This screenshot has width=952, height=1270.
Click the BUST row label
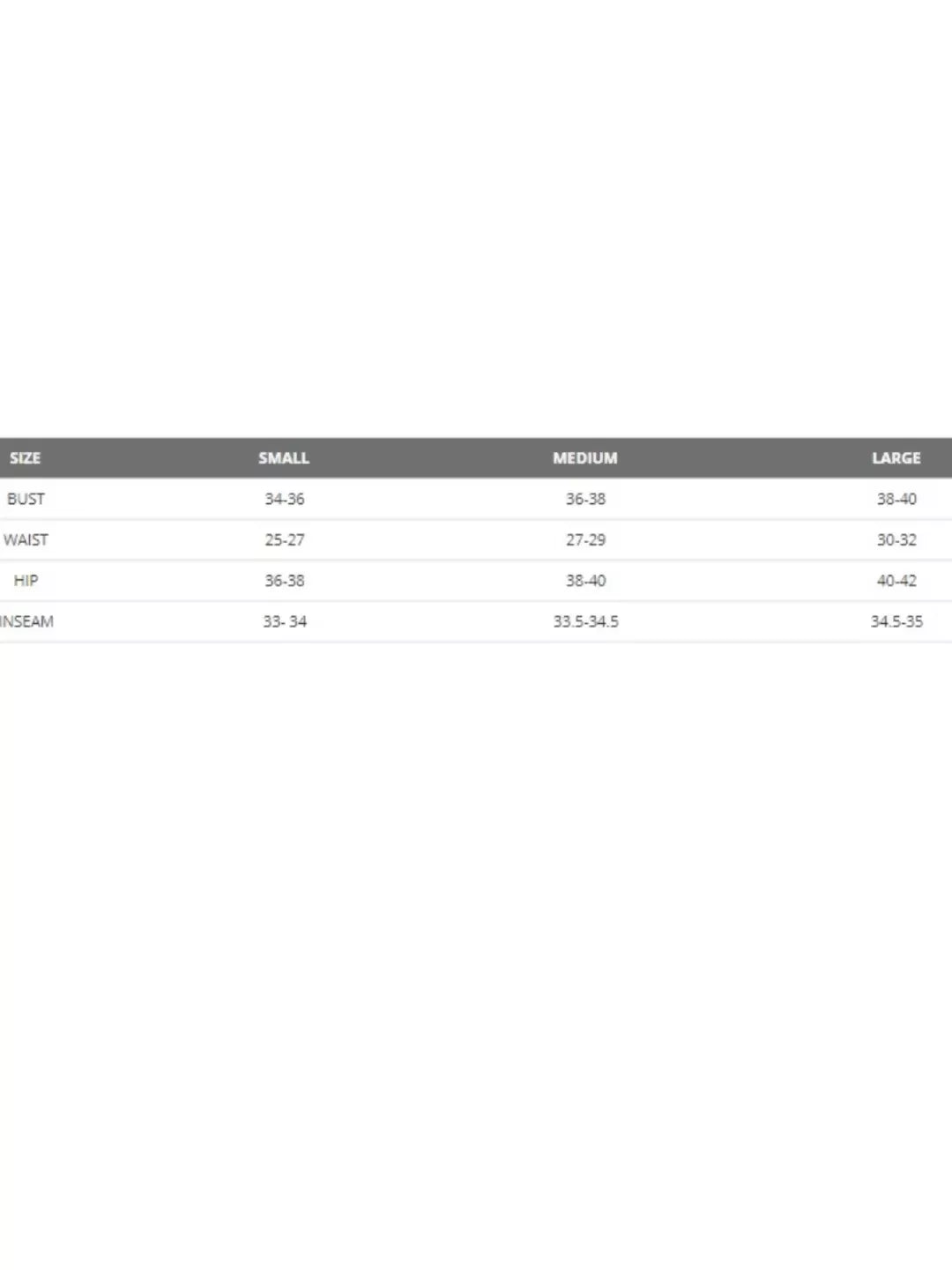[x=26, y=499]
